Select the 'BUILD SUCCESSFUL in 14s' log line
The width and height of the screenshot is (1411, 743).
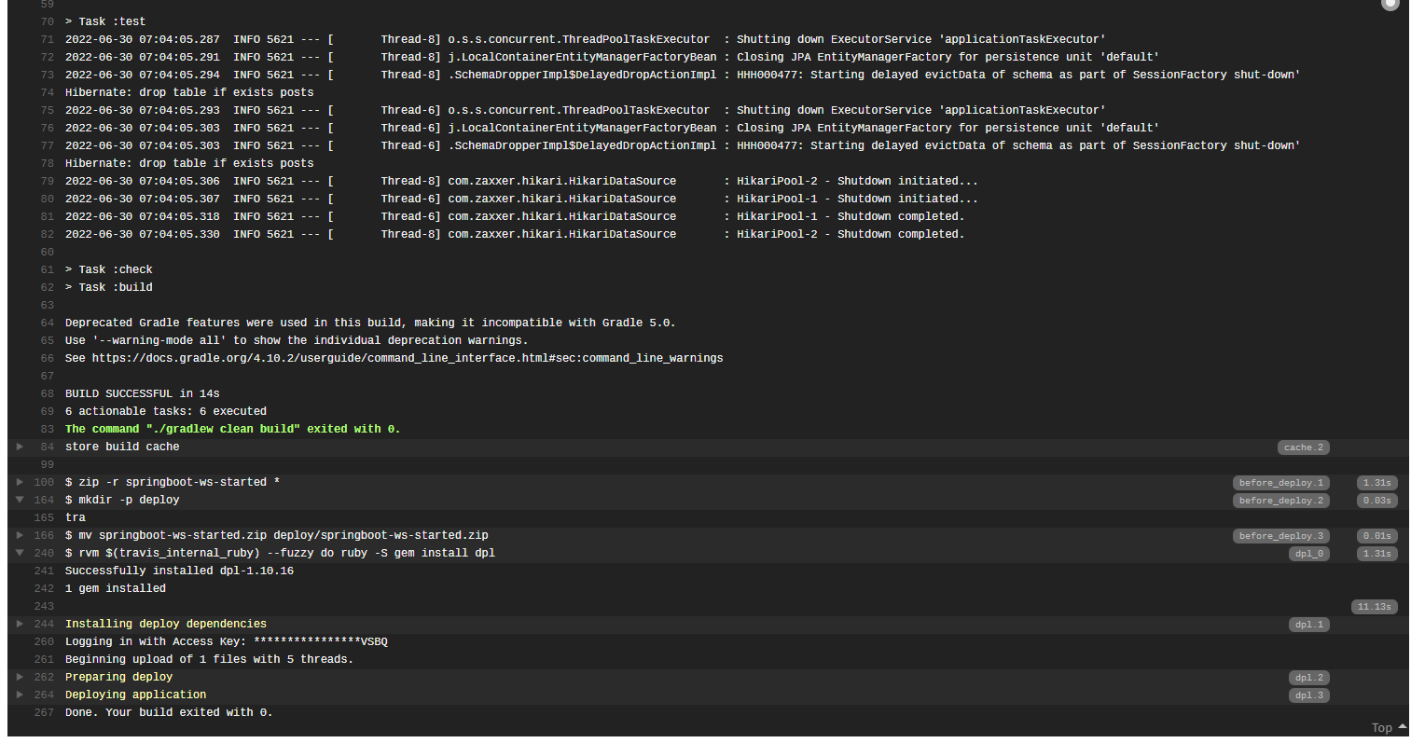[x=142, y=393]
